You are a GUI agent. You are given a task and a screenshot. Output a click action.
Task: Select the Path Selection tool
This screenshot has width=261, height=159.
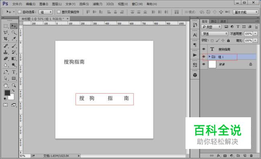pyautogui.click(x=6, y=78)
